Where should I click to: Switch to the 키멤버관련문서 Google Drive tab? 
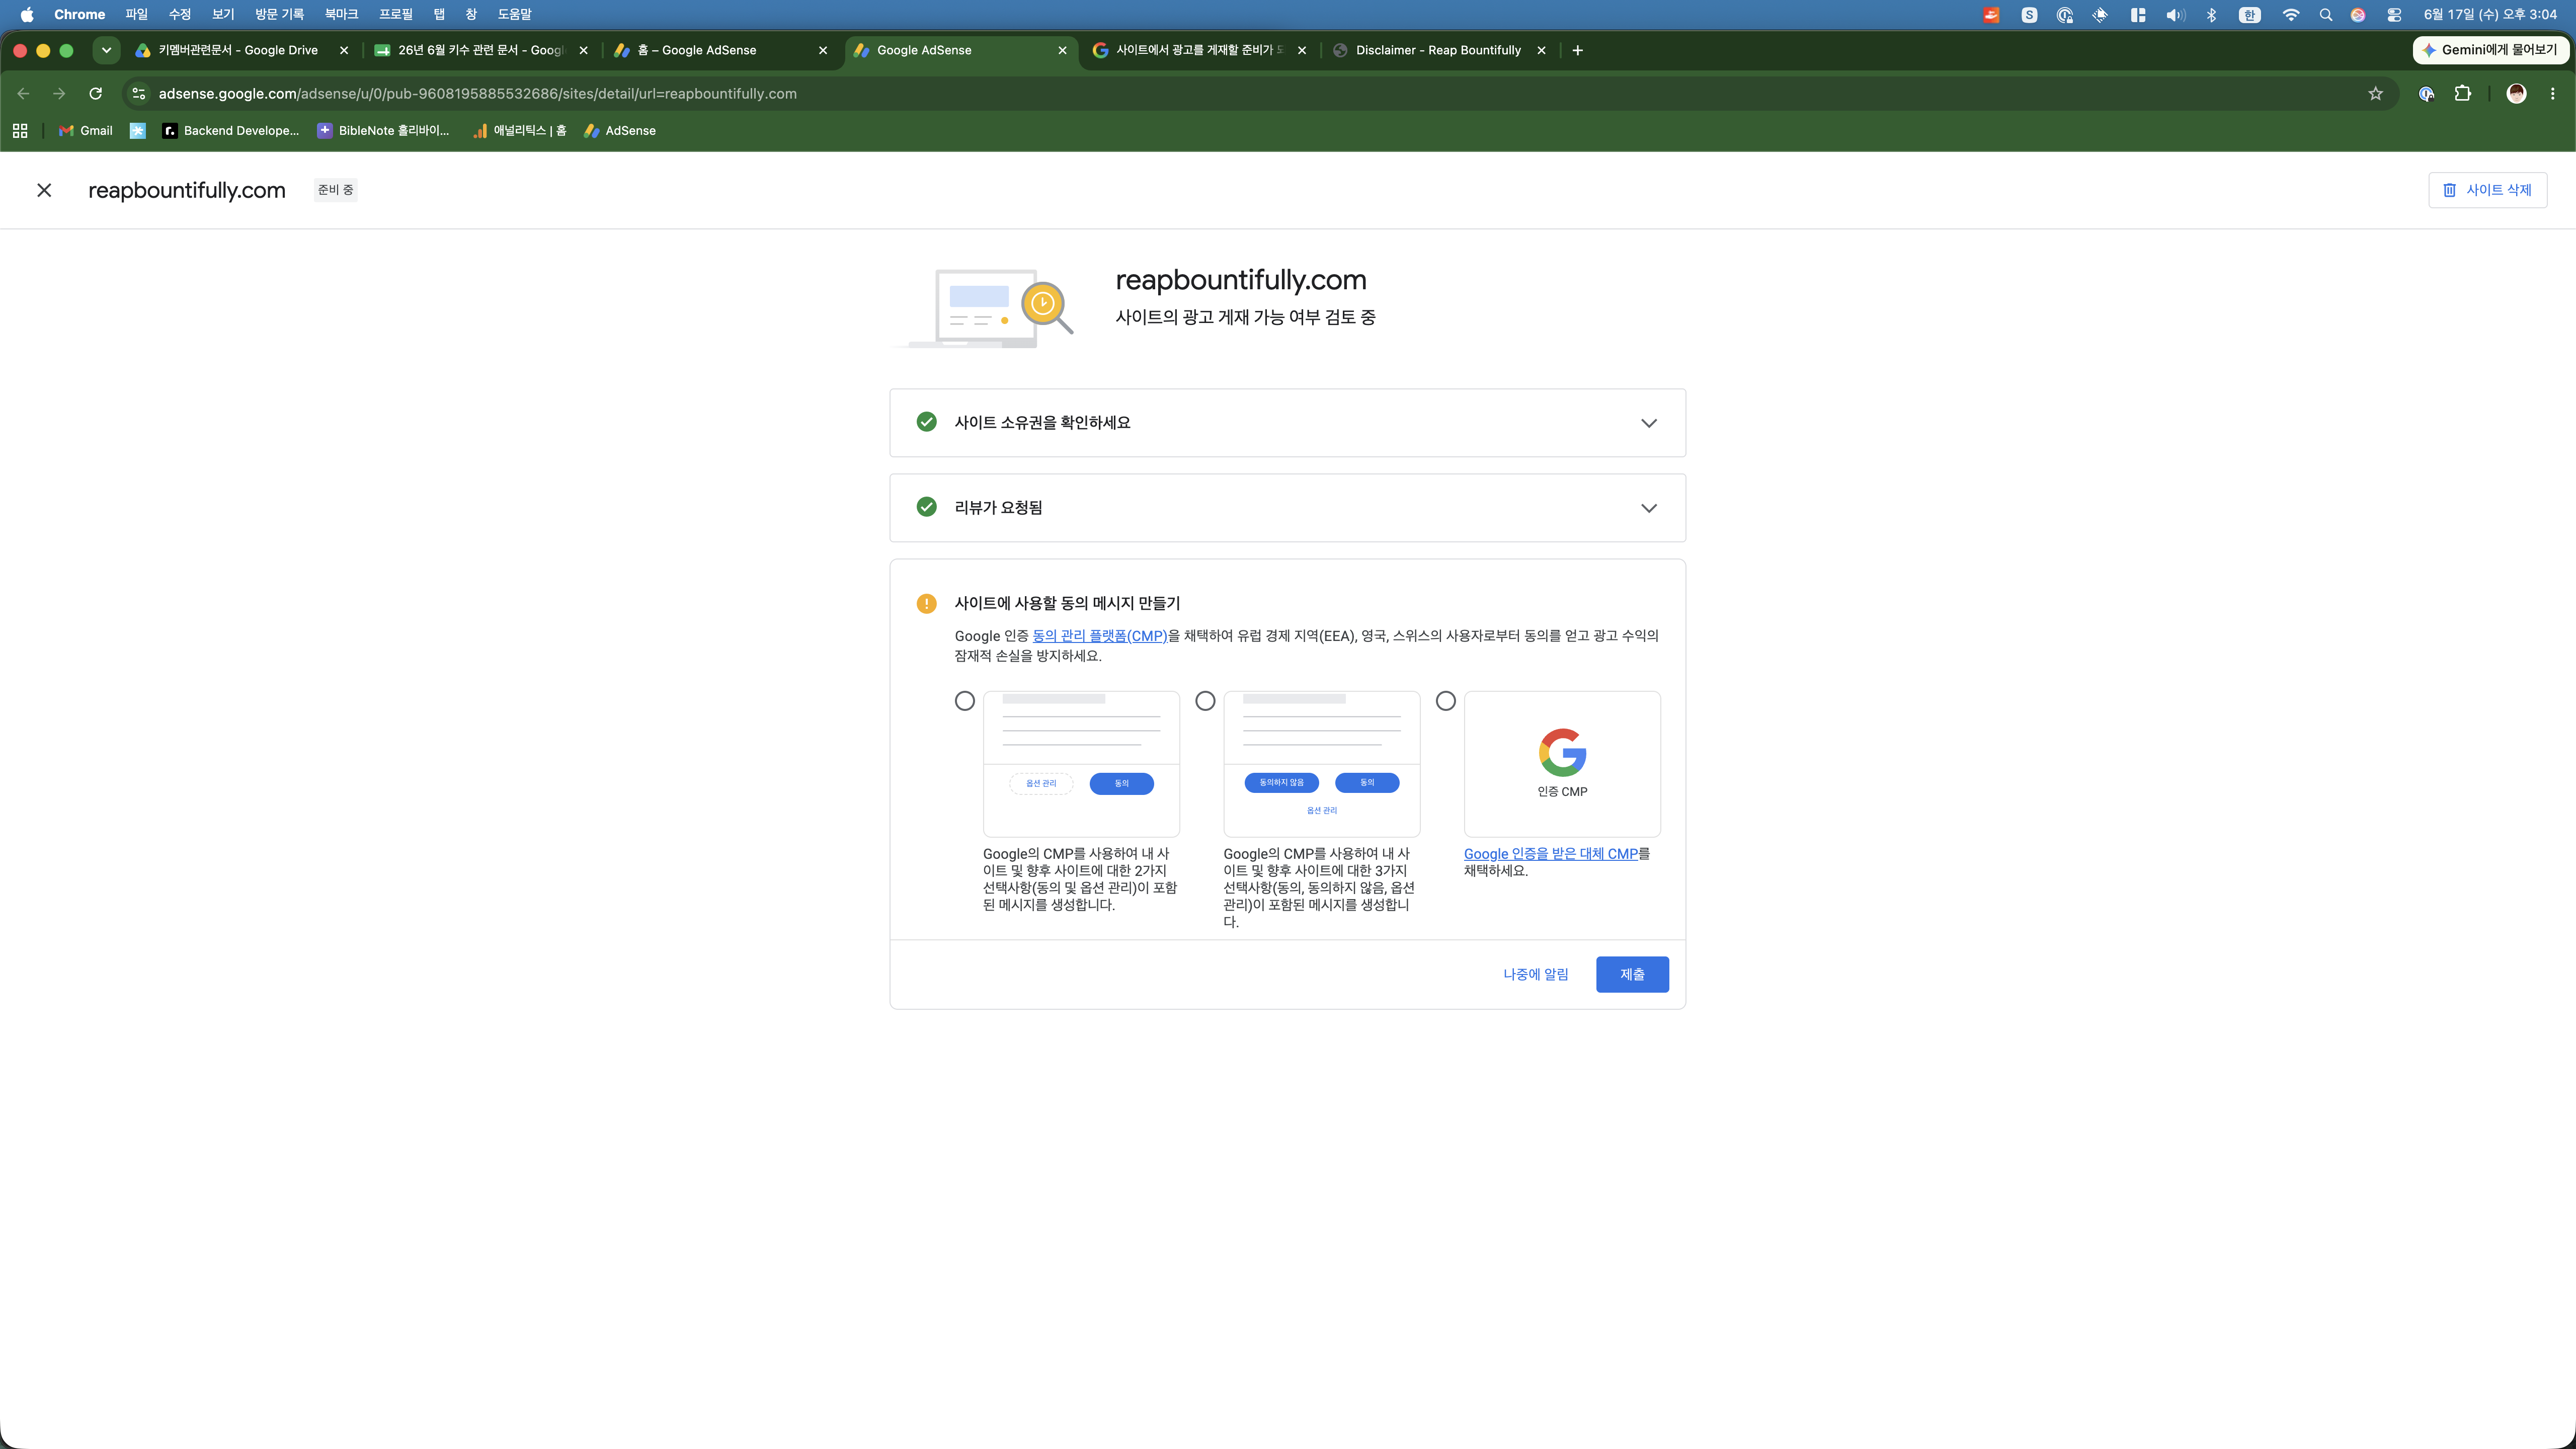click(x=237, y=50)
